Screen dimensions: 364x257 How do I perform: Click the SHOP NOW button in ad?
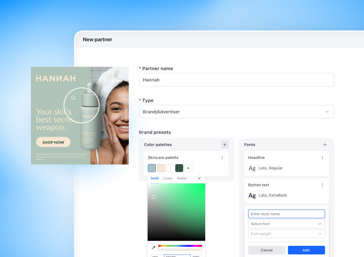click(x=53, y=142)
